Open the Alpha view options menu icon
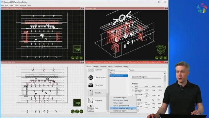Image resolution: width=209 pixels, height=118 pixels. pyautogui.click(x=81, y=58)
